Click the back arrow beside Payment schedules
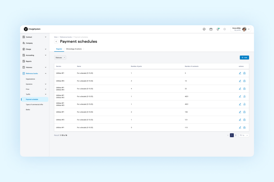Viewport: 274px width, 182px height. (56, 41)
